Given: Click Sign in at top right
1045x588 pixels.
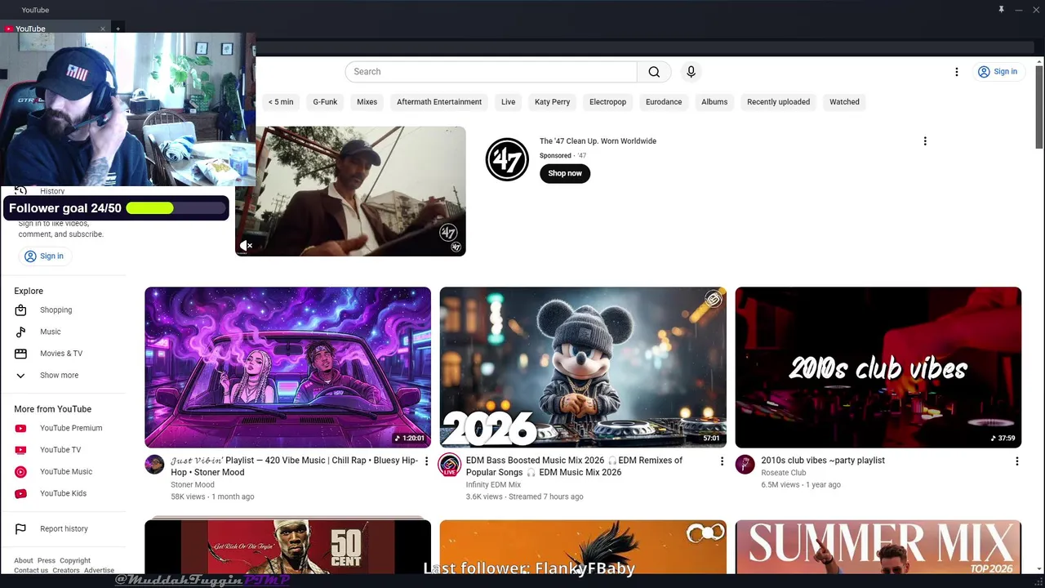Looking at the screenshot, I should [x=998, y=72].
